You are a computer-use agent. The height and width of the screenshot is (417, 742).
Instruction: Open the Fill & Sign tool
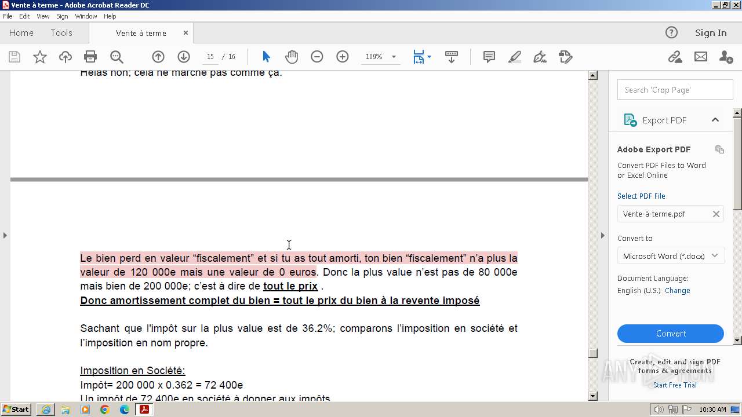tap(540, 57)
